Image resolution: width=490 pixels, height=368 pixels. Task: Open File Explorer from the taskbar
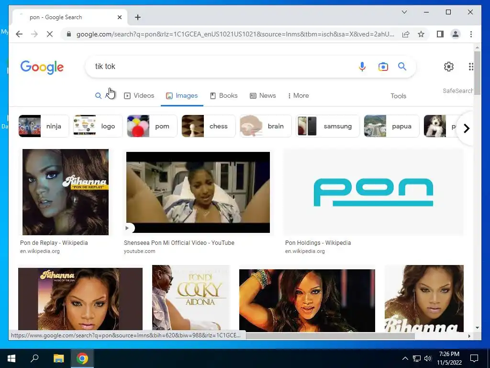click(x=58, y=358)
